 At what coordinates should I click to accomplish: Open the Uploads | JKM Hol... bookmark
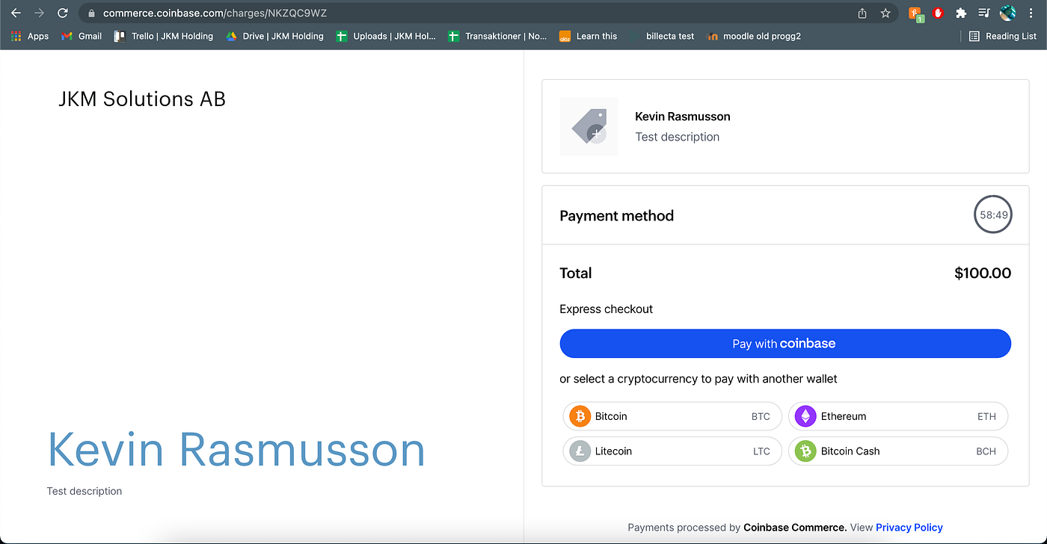(386, 36)
